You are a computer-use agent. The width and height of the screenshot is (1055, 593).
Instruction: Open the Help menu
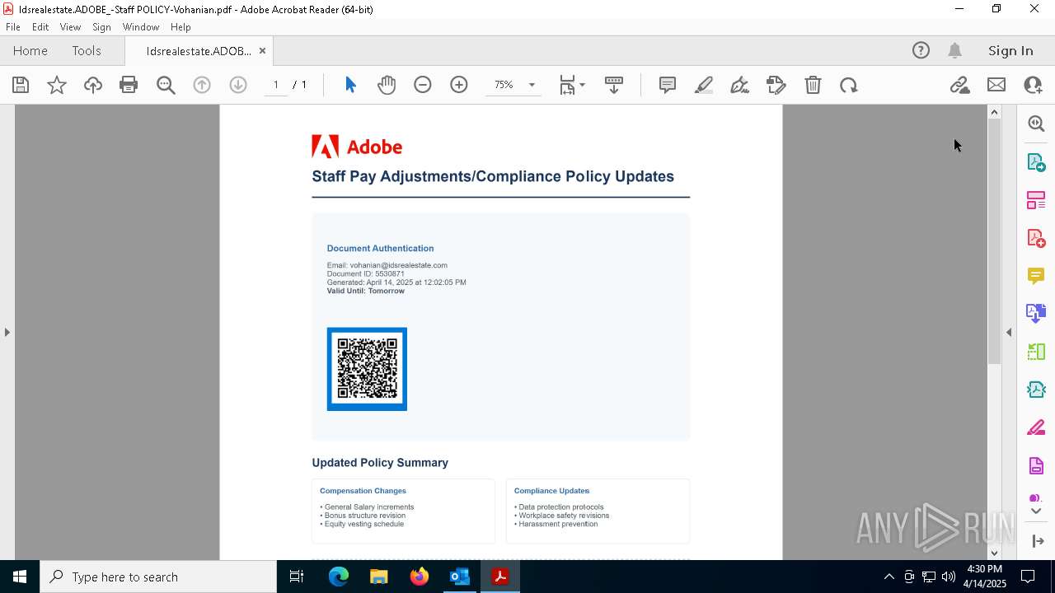[181, 27]
